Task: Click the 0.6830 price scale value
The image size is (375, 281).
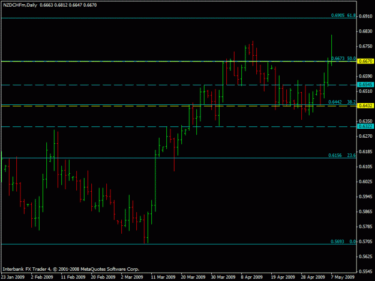Action: (365, 31)
